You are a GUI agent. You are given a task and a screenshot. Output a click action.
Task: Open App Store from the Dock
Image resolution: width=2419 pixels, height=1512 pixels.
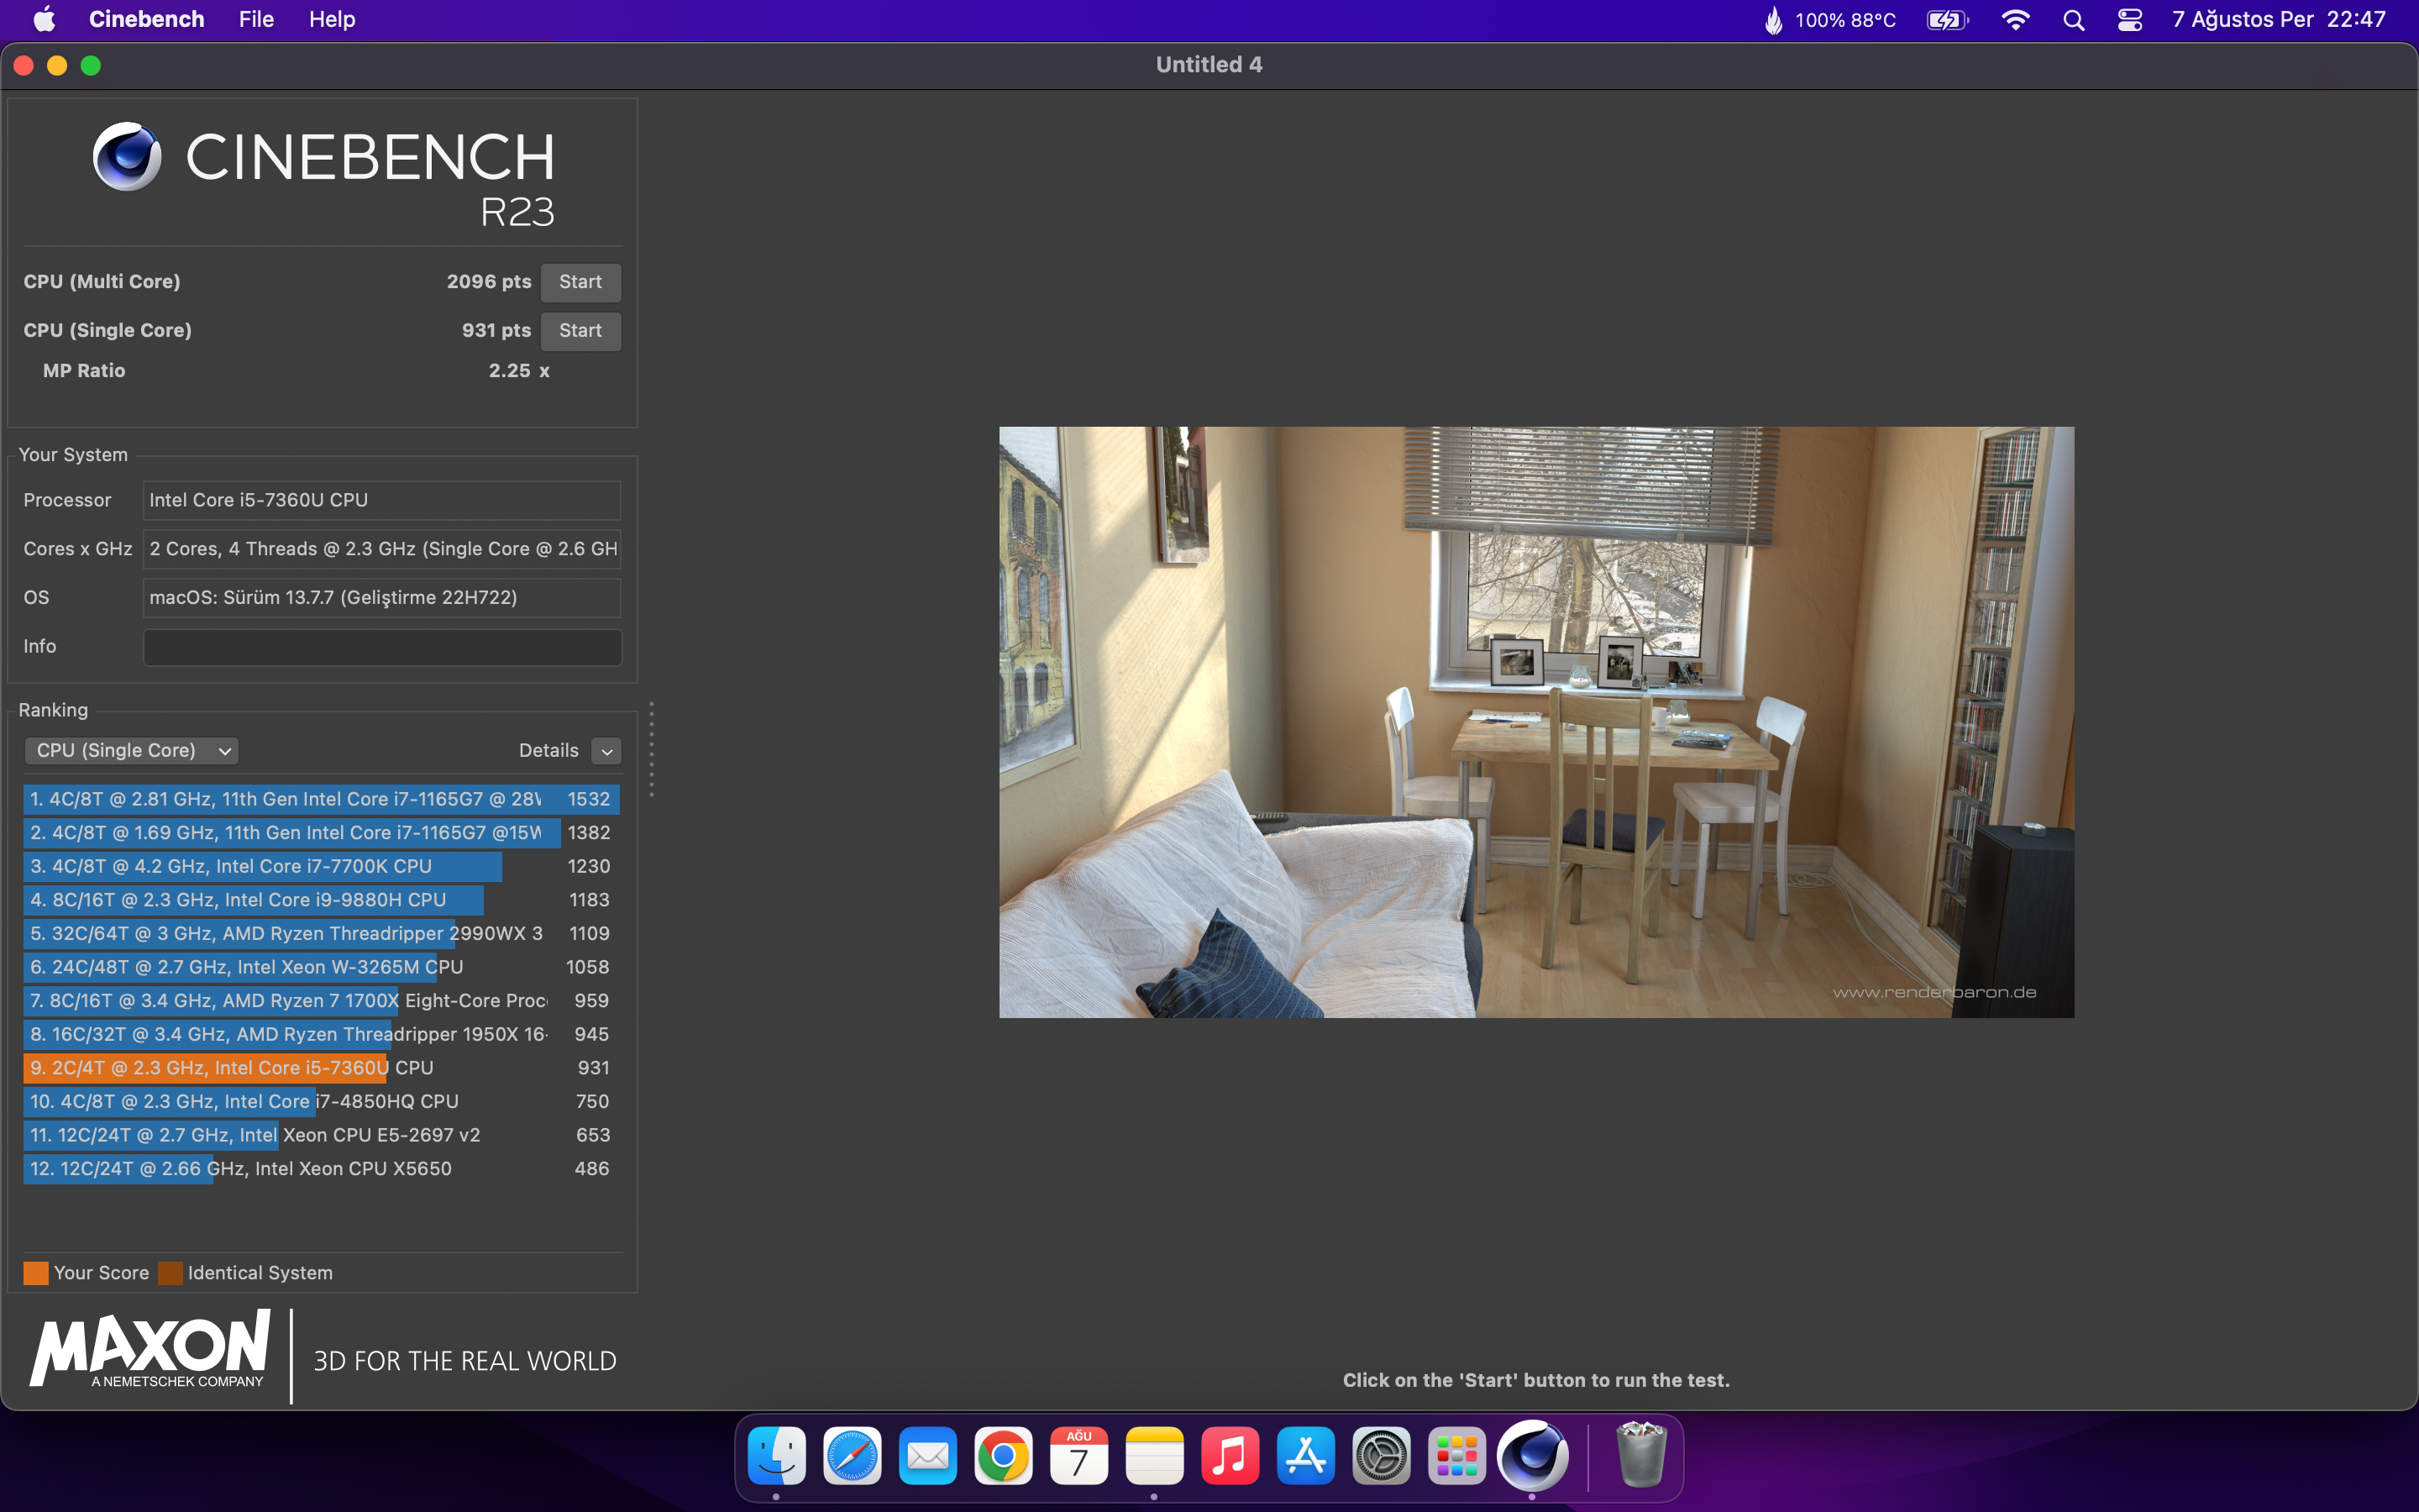[1305, 1456]
